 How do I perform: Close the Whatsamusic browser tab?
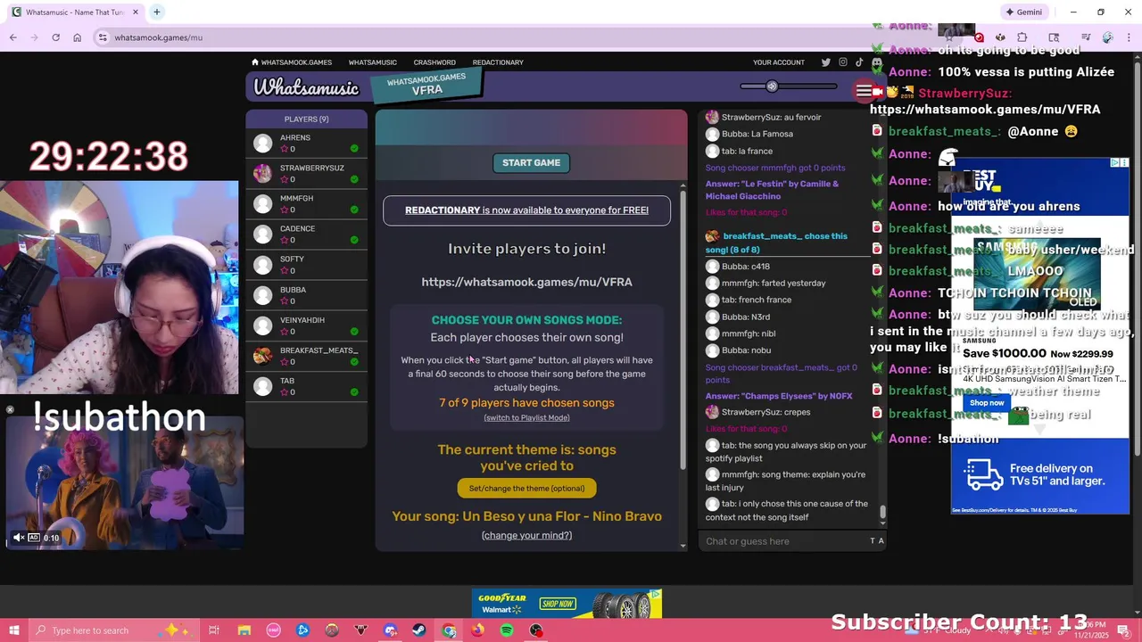[x=136, y=12]
